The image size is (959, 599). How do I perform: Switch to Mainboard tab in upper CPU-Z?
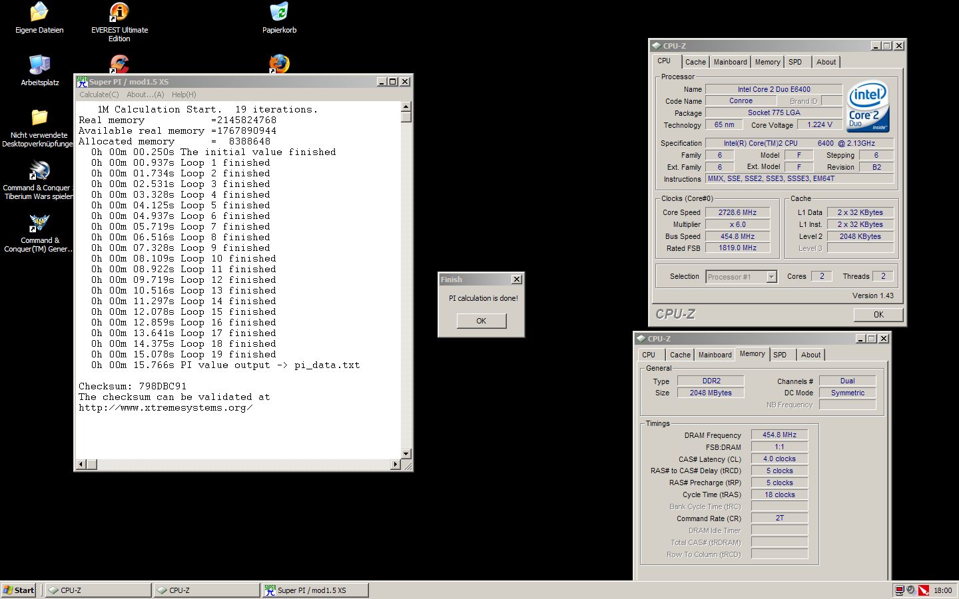[x=730, y=62]
